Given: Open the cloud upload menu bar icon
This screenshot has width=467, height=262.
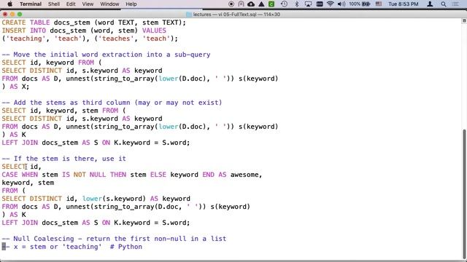Looking at the screenshot, I should [251, 4].
